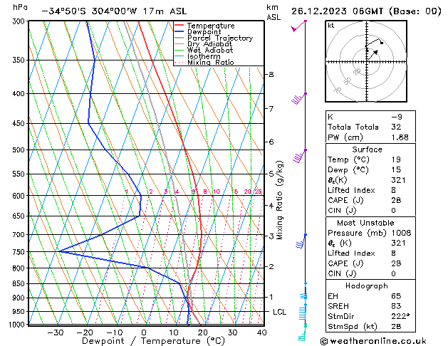Click the purple wind barb at 500 hPa

[299, 156]
